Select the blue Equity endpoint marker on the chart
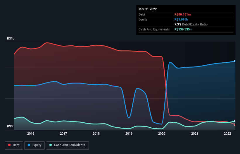This screenshot has width=240, height=154. pos(235,61)
